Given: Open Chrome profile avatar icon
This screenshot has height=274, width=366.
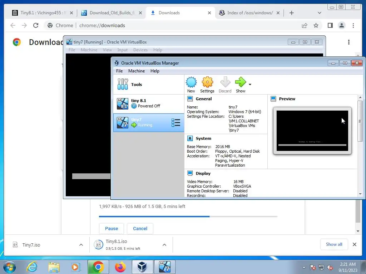Looking at the screenshot, I should point(341,25).
